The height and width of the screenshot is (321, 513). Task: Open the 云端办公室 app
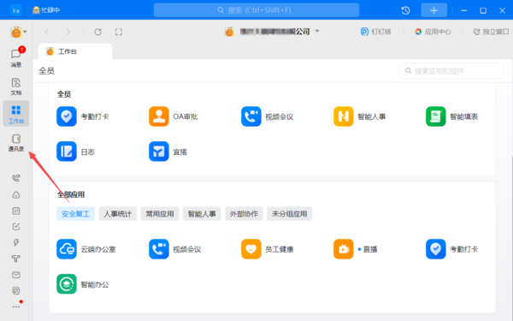[x=86, y=249]
